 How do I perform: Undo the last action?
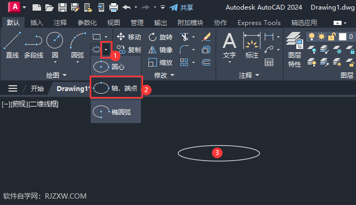[x=126, y=7]
